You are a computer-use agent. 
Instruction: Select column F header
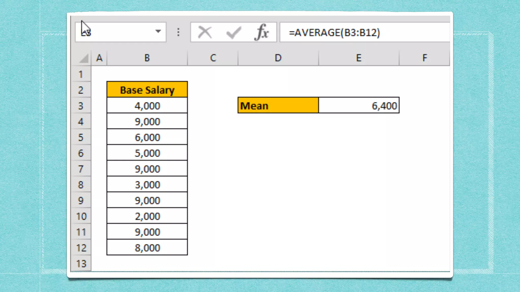(425, 58)
